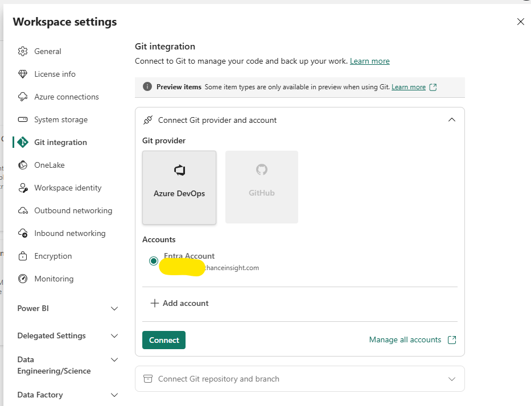Open the System storage section icon
Image resolution: width=531 pixels, height=406 pixels.
(x=23, y=119)
